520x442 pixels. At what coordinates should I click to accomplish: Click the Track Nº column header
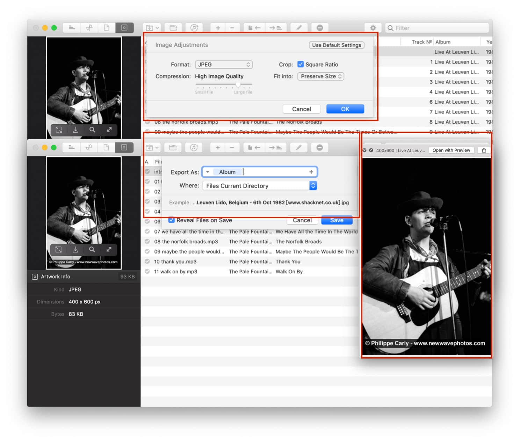click(421, 42)
